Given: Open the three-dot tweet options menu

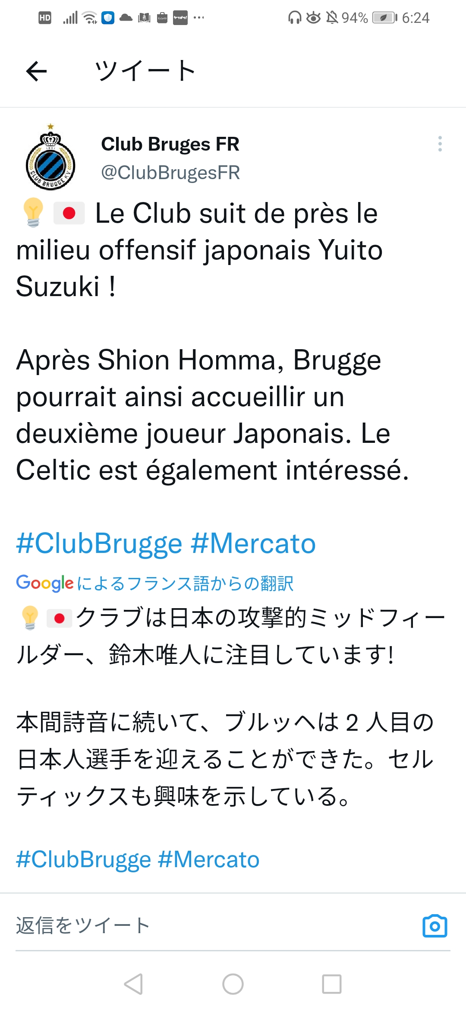Looking at the screenshot, I should pos(440,144).
